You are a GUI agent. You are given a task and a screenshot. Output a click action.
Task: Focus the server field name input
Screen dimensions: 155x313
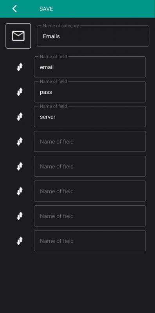click(x=90, y=116)
